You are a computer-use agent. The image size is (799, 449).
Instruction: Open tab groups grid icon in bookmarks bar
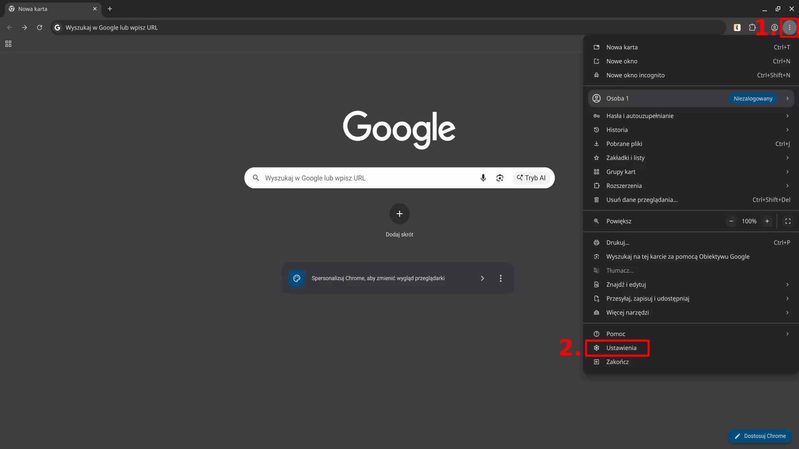coord(8,44)
